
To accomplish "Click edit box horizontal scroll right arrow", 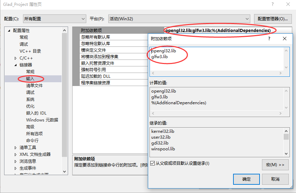I will tap(281, 73).
